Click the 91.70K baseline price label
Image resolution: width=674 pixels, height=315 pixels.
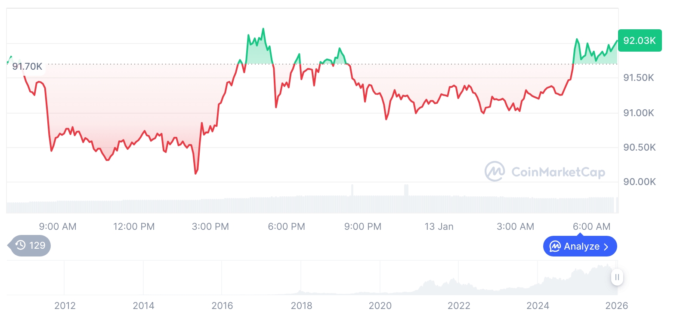coord(27,67)
